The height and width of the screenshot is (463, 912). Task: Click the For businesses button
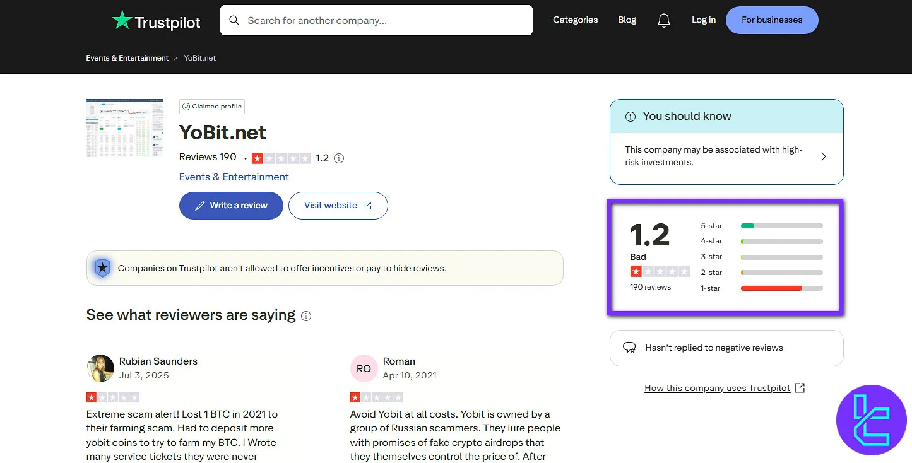772,20
